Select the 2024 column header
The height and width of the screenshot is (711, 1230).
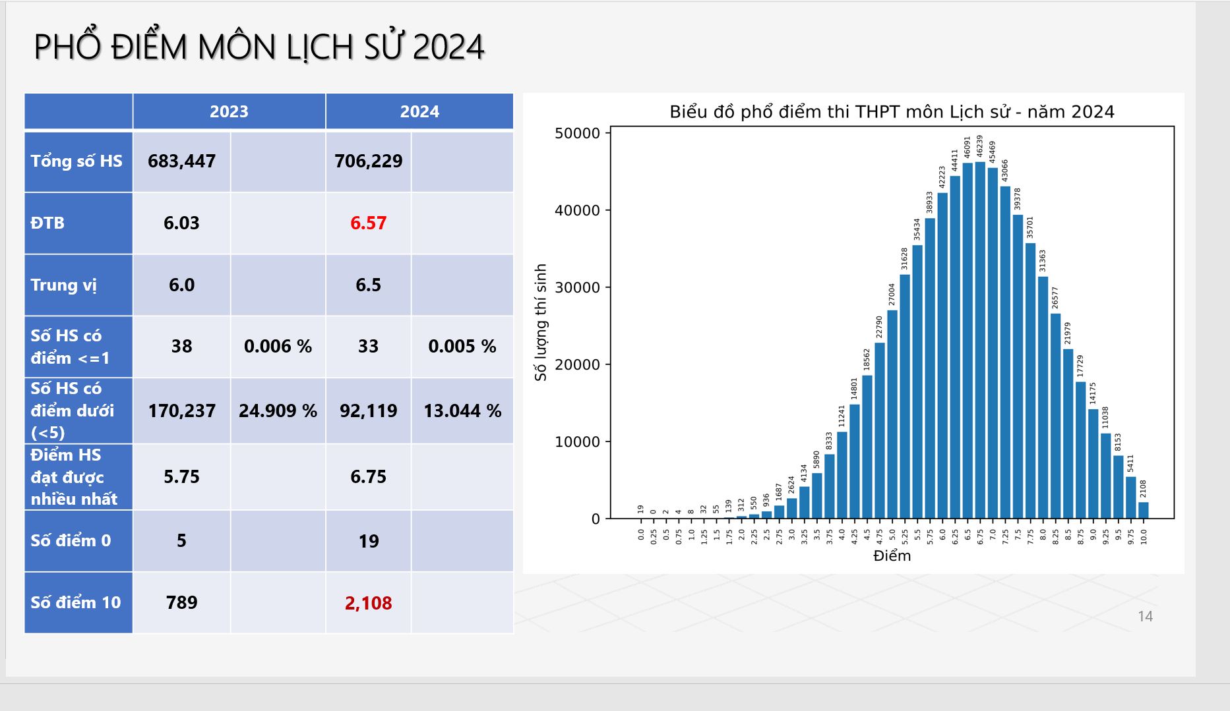(x=419, y=111)
